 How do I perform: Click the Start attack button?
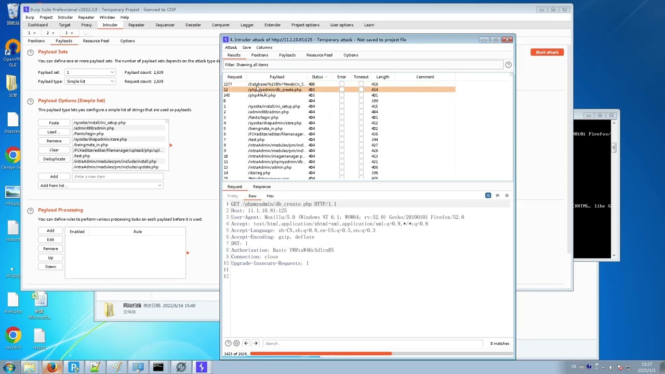[547, 52]
